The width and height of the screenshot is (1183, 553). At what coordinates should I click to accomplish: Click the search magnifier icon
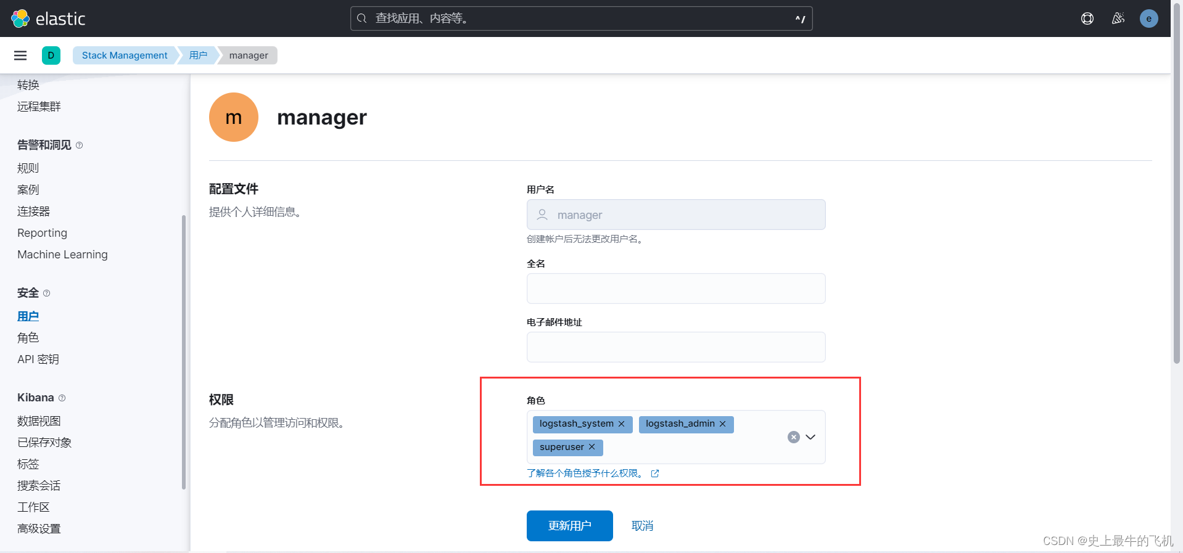click(362, 18)
